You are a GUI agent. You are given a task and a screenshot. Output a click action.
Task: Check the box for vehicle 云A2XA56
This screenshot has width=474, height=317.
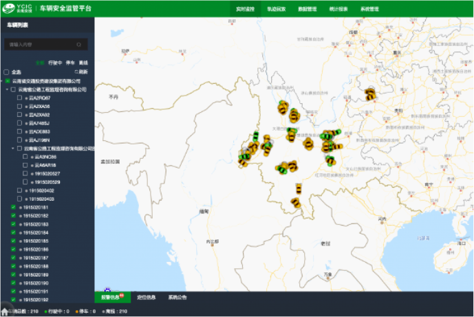click(x=20, y=107)
